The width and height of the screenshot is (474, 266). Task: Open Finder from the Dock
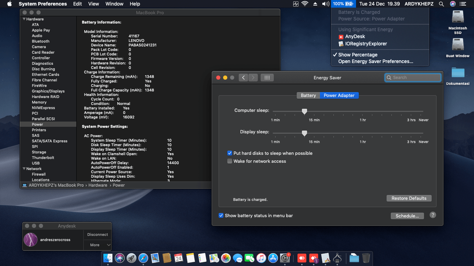click(108, 258)
